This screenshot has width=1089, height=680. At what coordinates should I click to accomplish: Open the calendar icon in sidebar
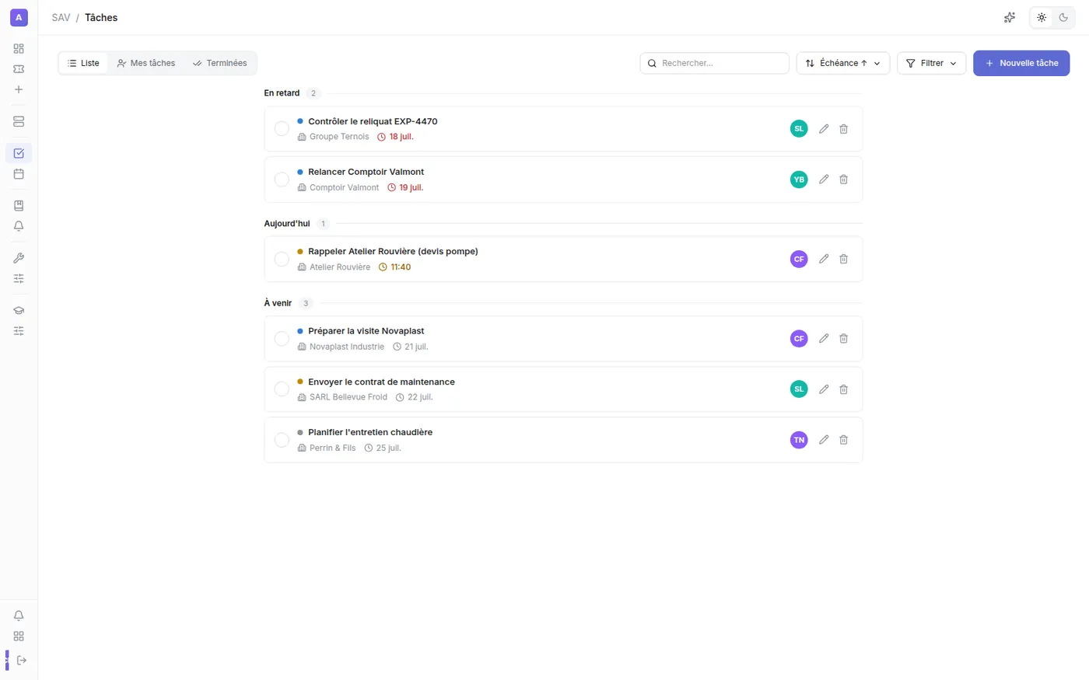19,174
